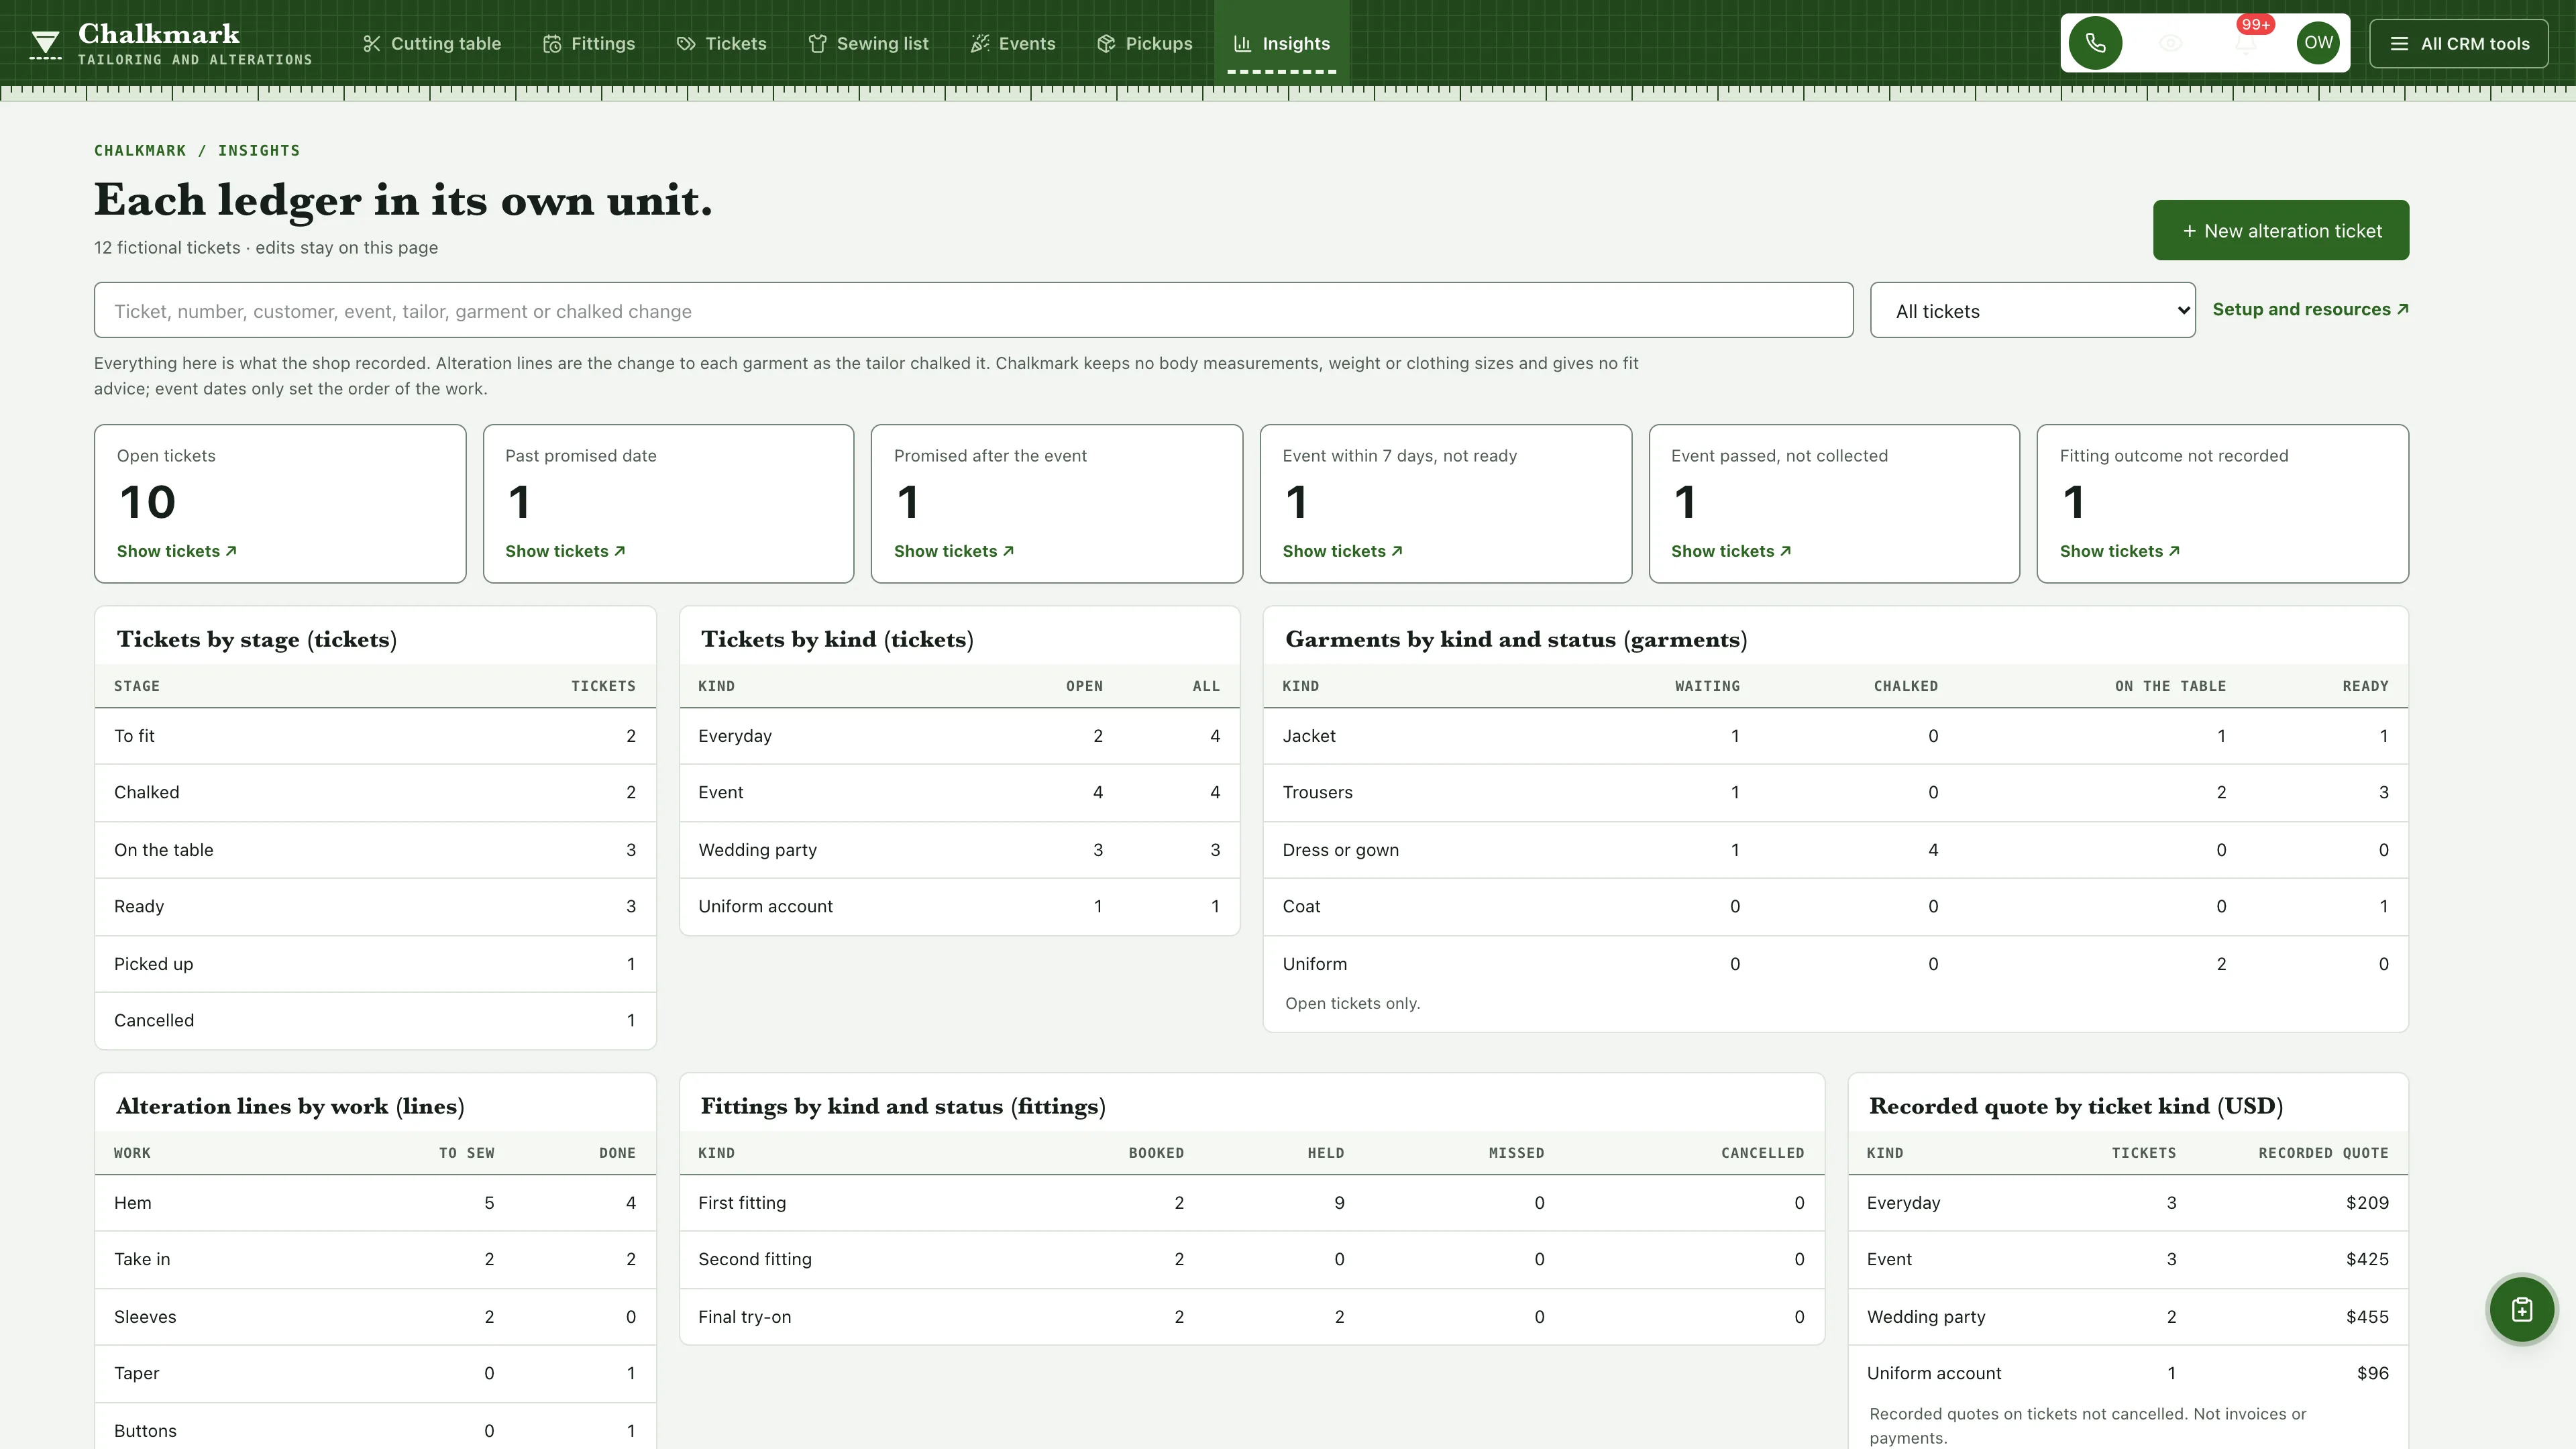Click the HELD column header in fittings table
Screen dimensions: 2576x1449
(x=1325, y=1153)
